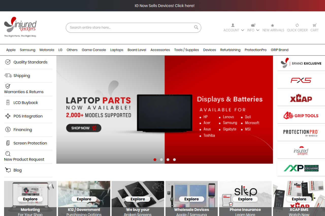The width and height of the screenshot is (325, 216).
Task: Click the POS Integration nodes icon
Action: pyautogui.click(x=8, y=116)
